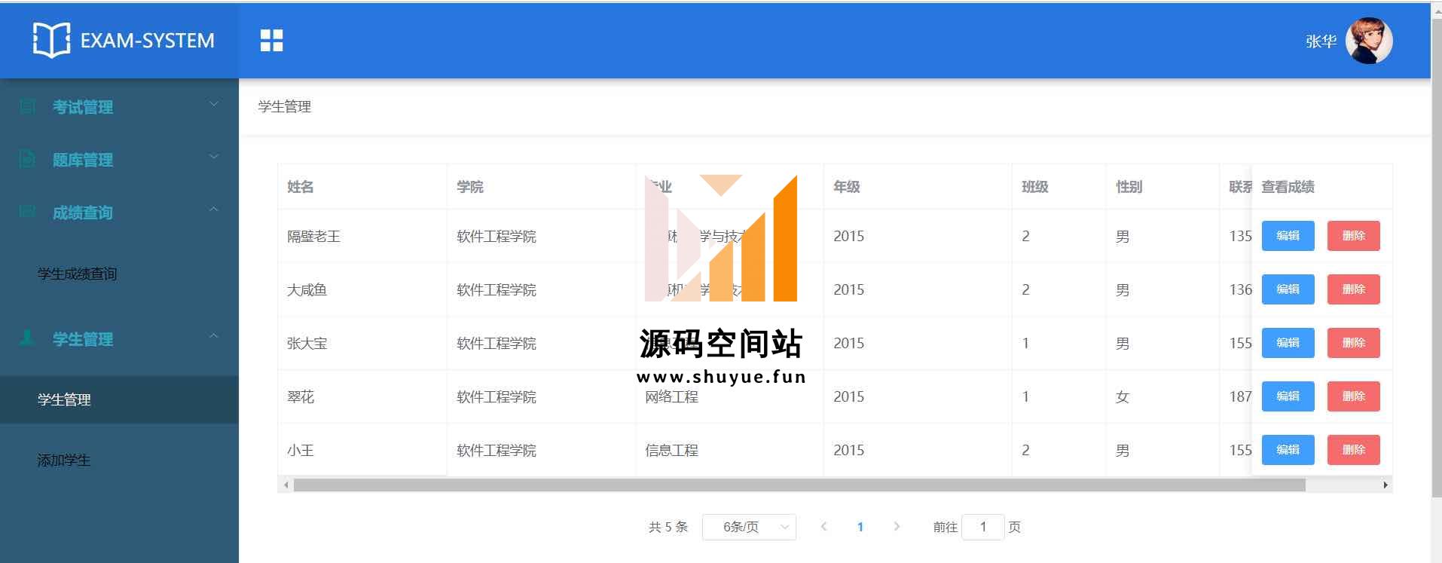Collapse the 成绩查询 submenu chevron
This screenshot has width=1442, height=563.
pos(214,210)
